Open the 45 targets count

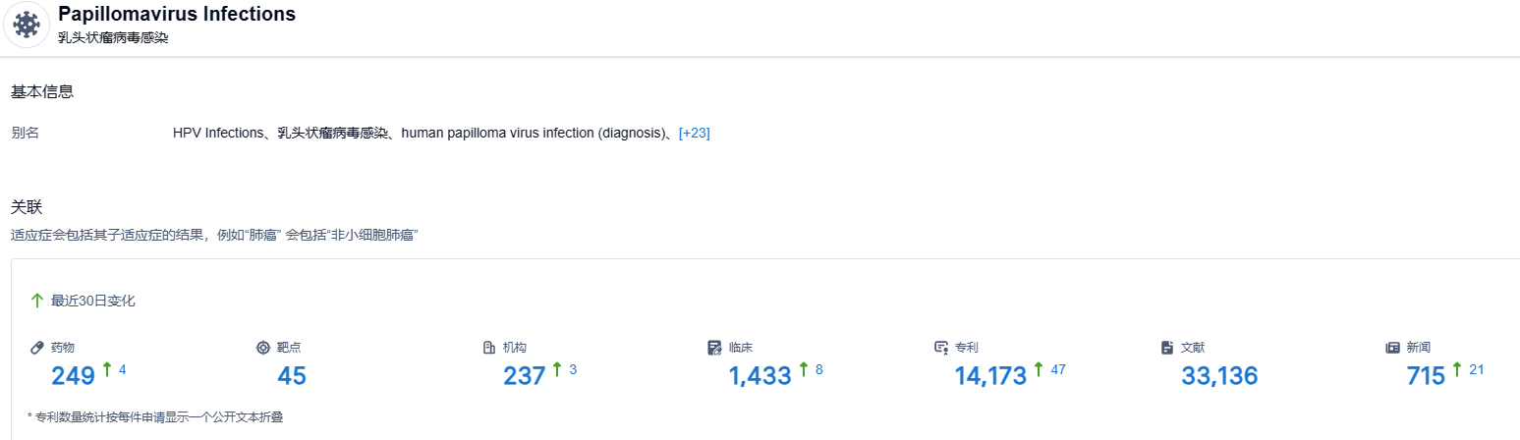click(292, 375)
